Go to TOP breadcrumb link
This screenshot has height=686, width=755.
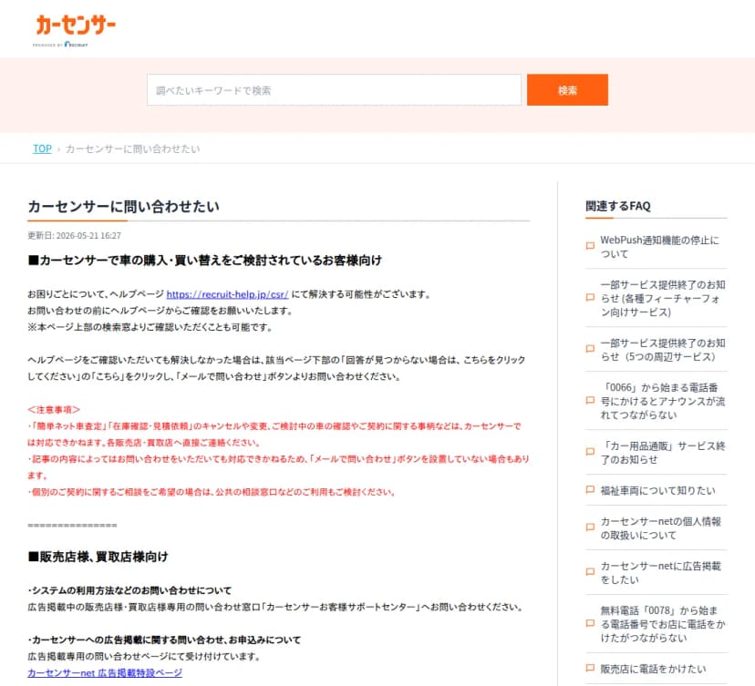tap(42, 148)
